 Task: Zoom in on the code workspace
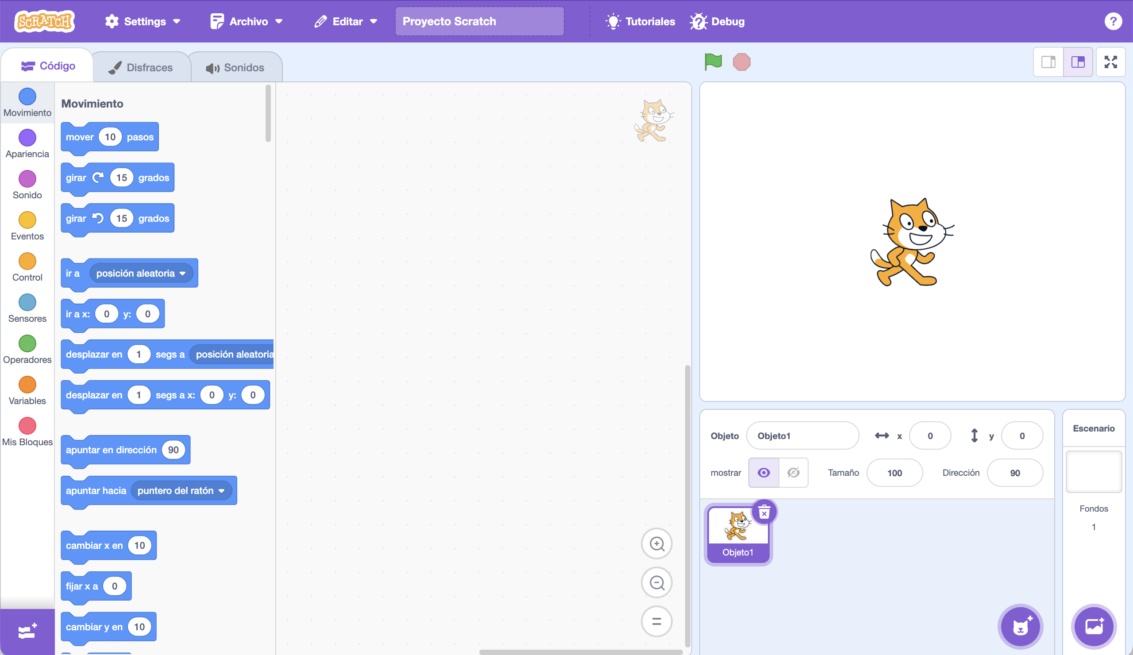656,543
